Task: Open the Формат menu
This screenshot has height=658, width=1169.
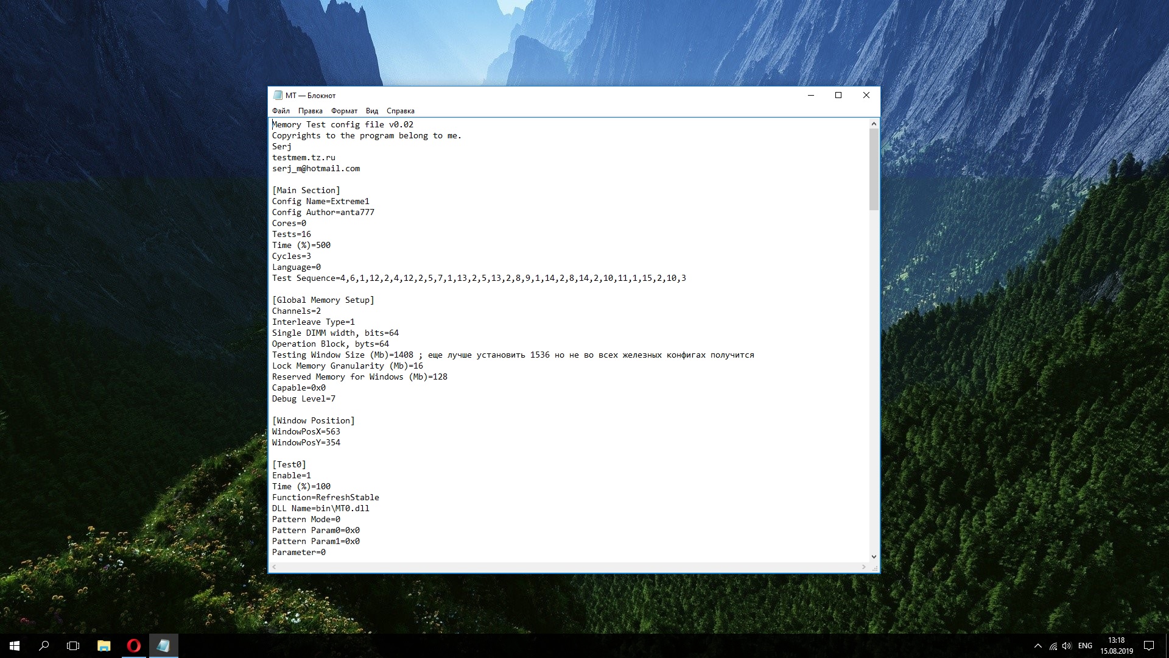Action: [344, 111]
